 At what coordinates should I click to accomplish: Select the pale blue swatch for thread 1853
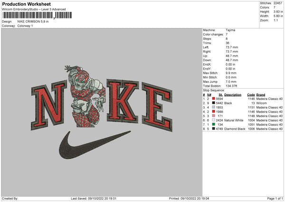(214, 107)
